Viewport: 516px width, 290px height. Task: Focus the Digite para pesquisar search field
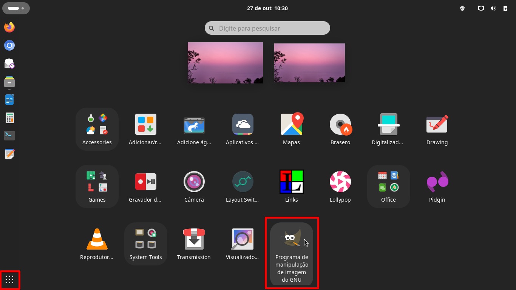[x=267, y=28]
